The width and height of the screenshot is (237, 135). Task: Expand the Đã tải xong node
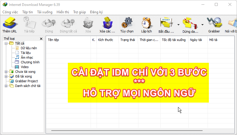pyautogui.click(x=6, y=77)
